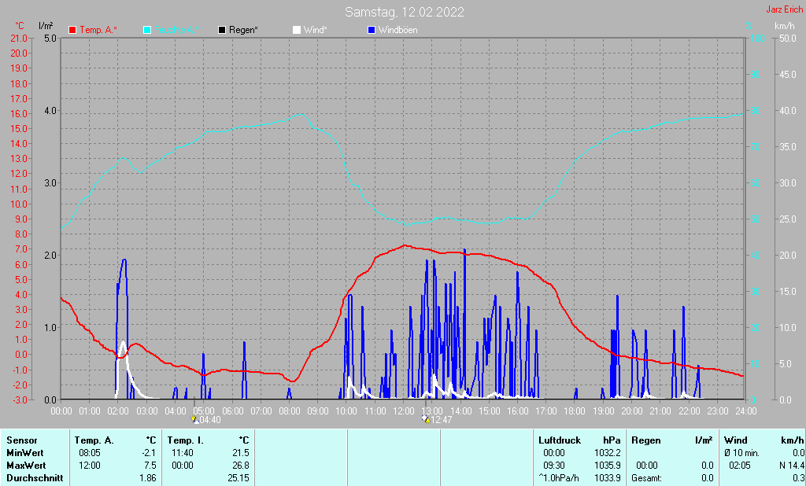806x486 pixels.
Task: Click the indoor average value '25.15'
Action: point(238,478)
